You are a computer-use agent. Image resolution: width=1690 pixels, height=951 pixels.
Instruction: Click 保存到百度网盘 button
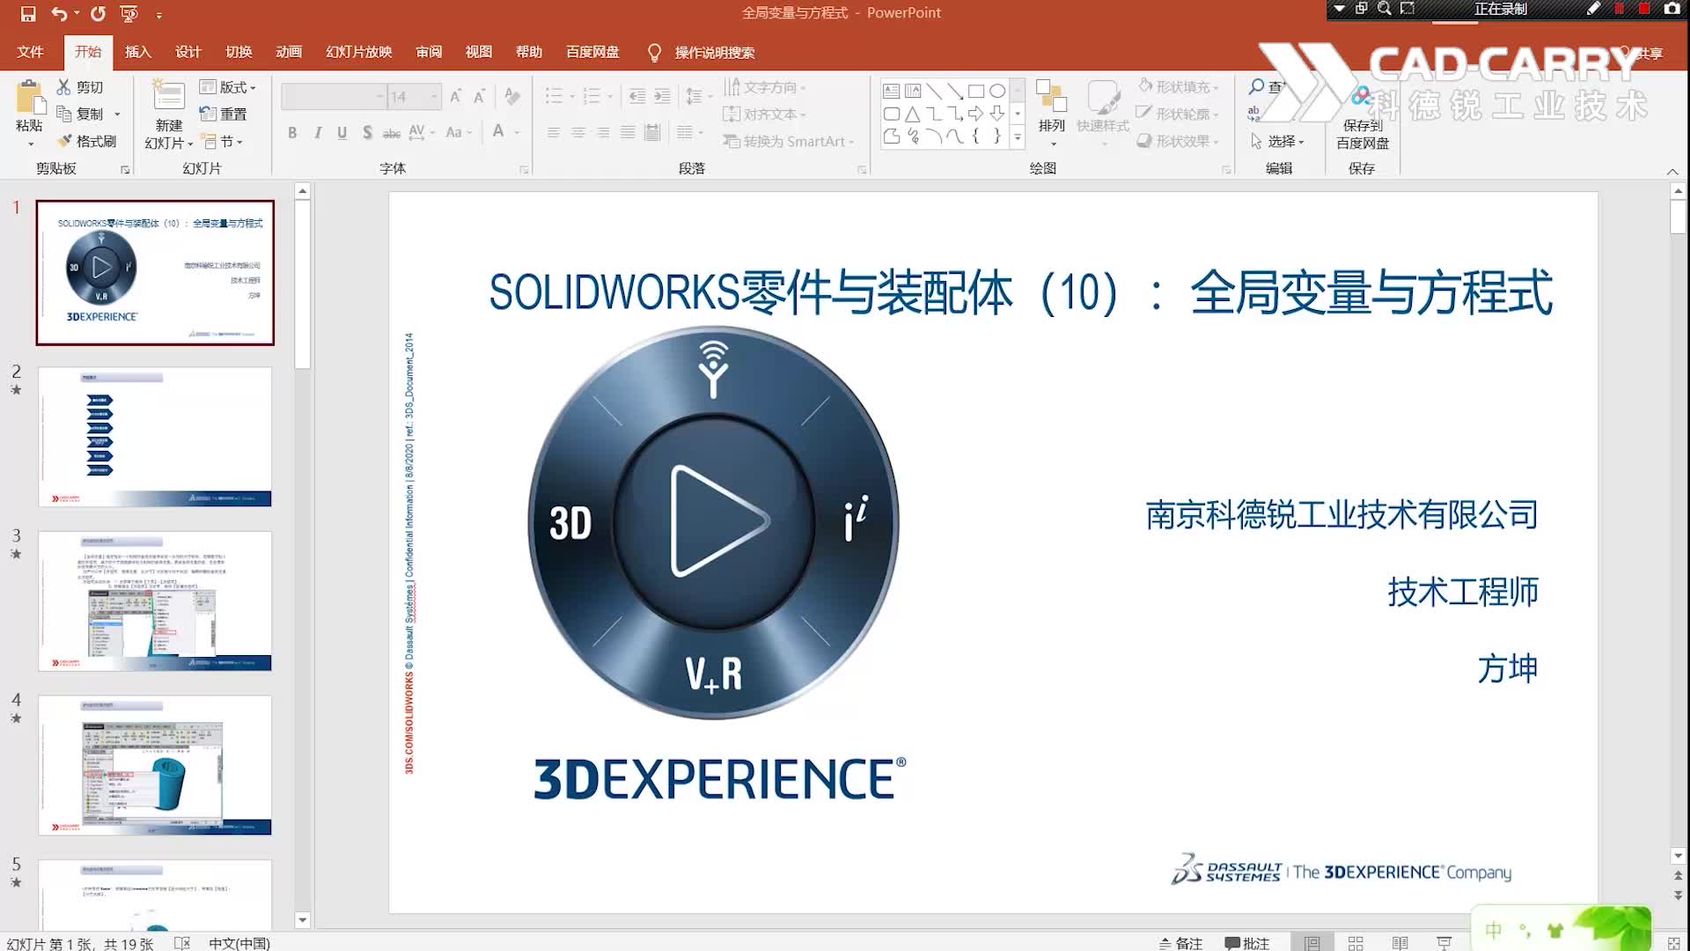tap(1363, 119)
